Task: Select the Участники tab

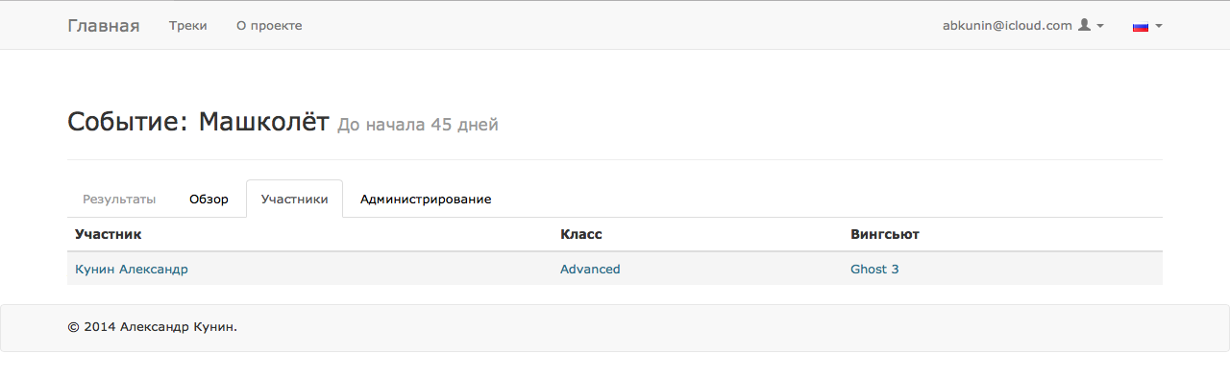Action: (x=294, y=200)
